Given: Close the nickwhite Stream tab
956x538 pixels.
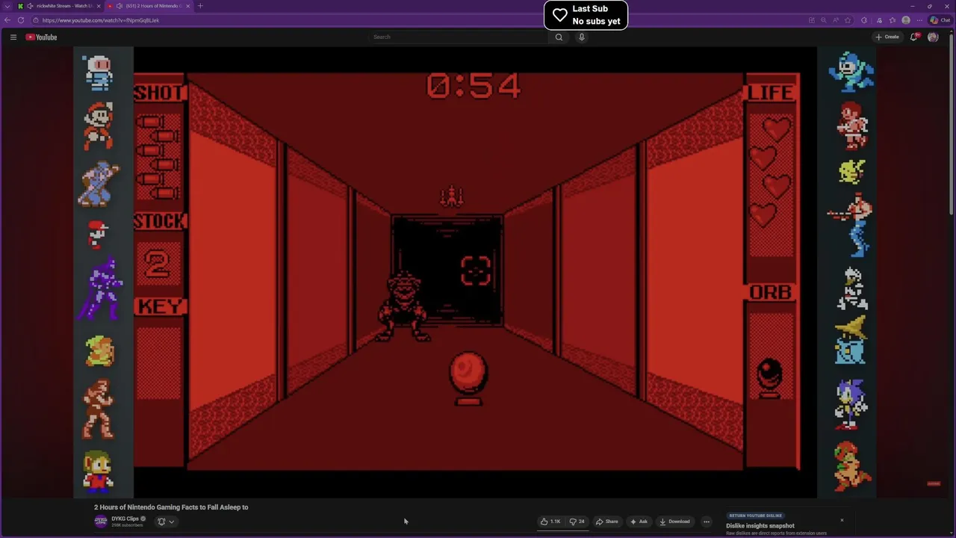Looking at the screenshot, I should [x=99, y=6].
